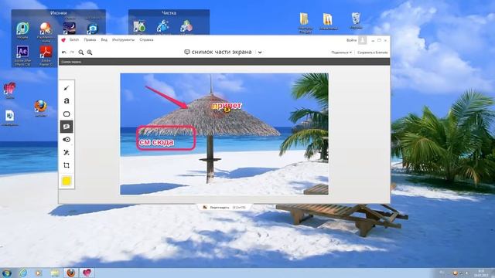
Task: Select the Text tool marked 'a'
Action: coord(67,101)
